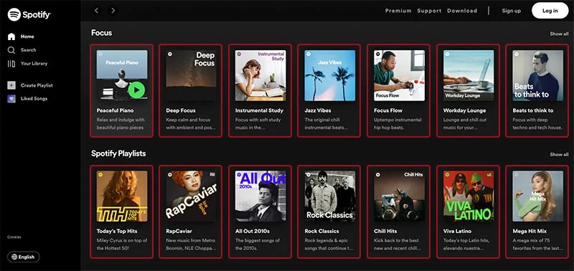Show all Focus playlists
Screen dimensions: 574x271
(x=559, y=34)
